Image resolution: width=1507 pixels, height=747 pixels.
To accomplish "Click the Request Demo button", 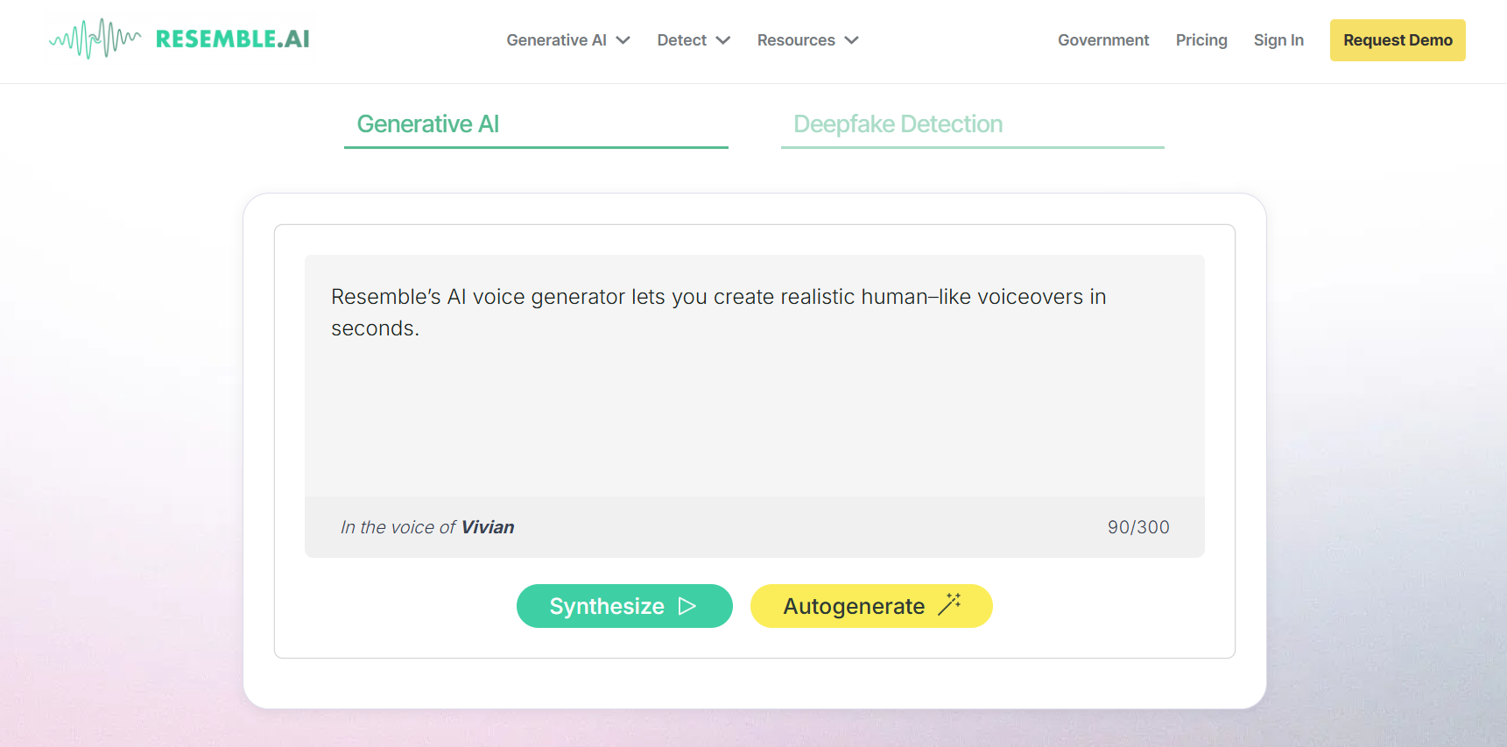I will (1398, 40).
